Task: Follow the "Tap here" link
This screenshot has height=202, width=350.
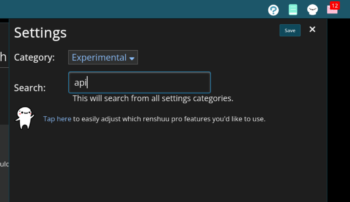Action: [57, 119]
